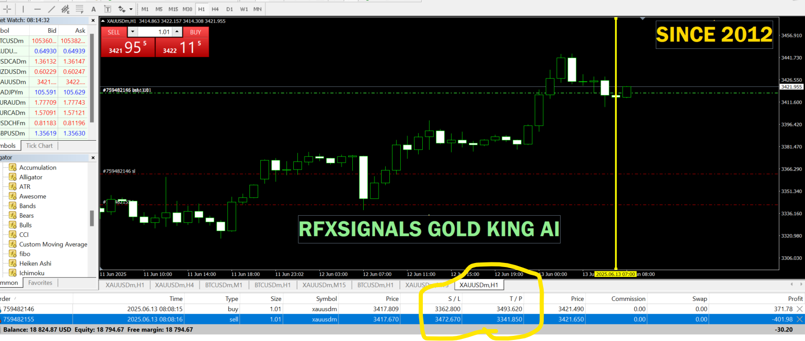Click the red BUY button
This screenshot has width=805, height=341.
pos(195,32)
